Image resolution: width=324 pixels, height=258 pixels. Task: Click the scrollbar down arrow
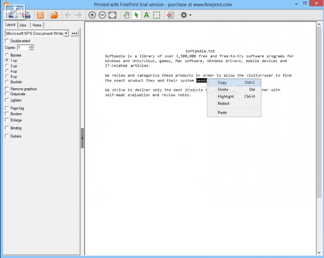(x=319, y=253)
